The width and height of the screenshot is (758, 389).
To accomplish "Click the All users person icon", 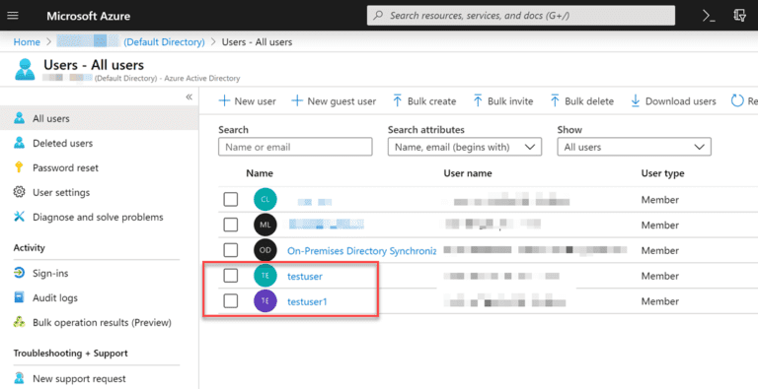I will [x=19, y=118].
